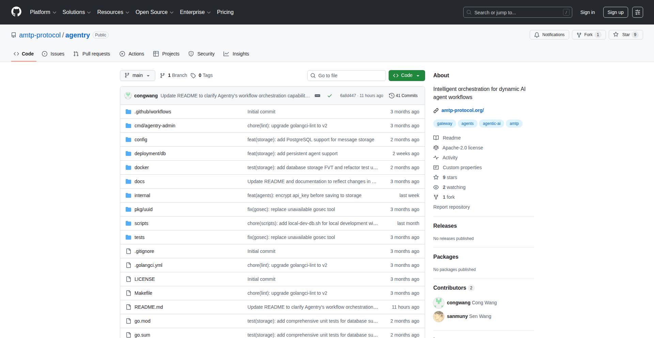Select the agentic-ai topic tag
The height and width of the screenshot is (338, 654).
[x=491, y=124]
